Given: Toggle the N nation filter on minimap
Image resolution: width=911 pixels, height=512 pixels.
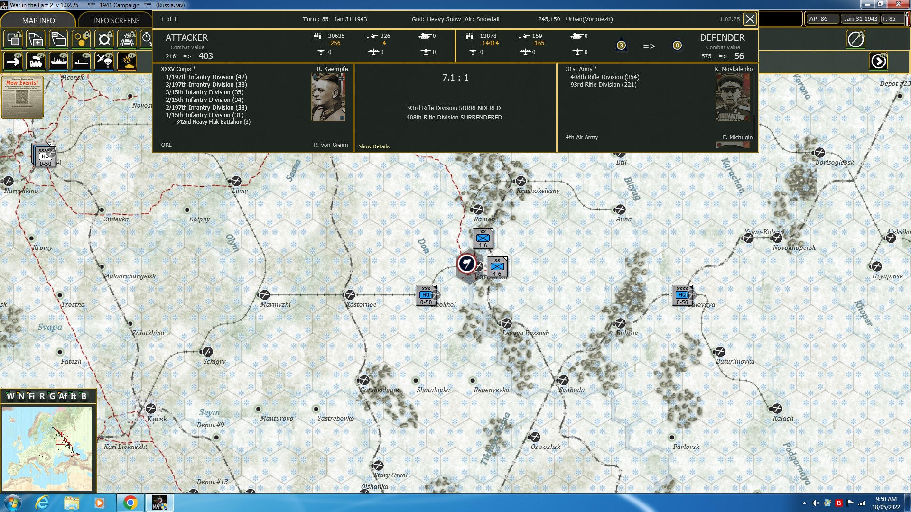Looking at the screenshot, I should (x=21, y=396).
